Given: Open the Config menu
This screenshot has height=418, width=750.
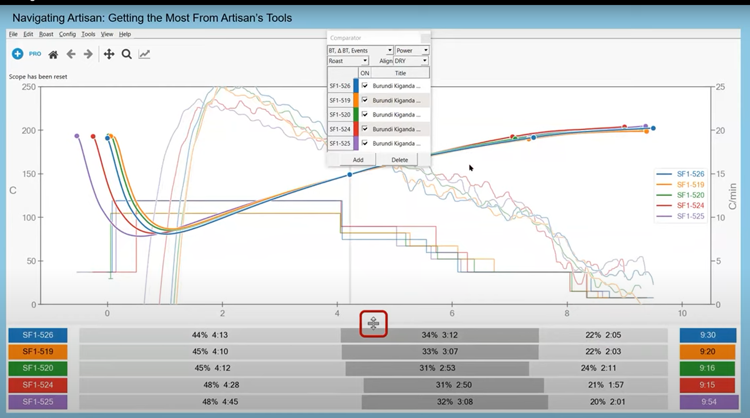Looking at the screenshot, I should (67, 34).
